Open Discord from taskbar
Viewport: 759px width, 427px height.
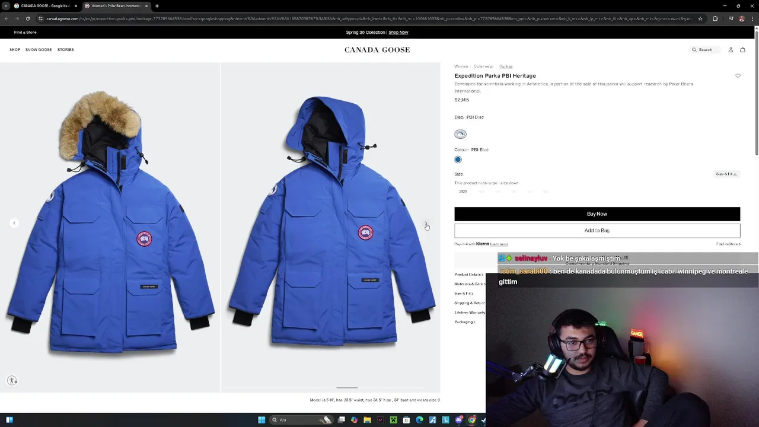pyautogui.click(x=459, y=420)
